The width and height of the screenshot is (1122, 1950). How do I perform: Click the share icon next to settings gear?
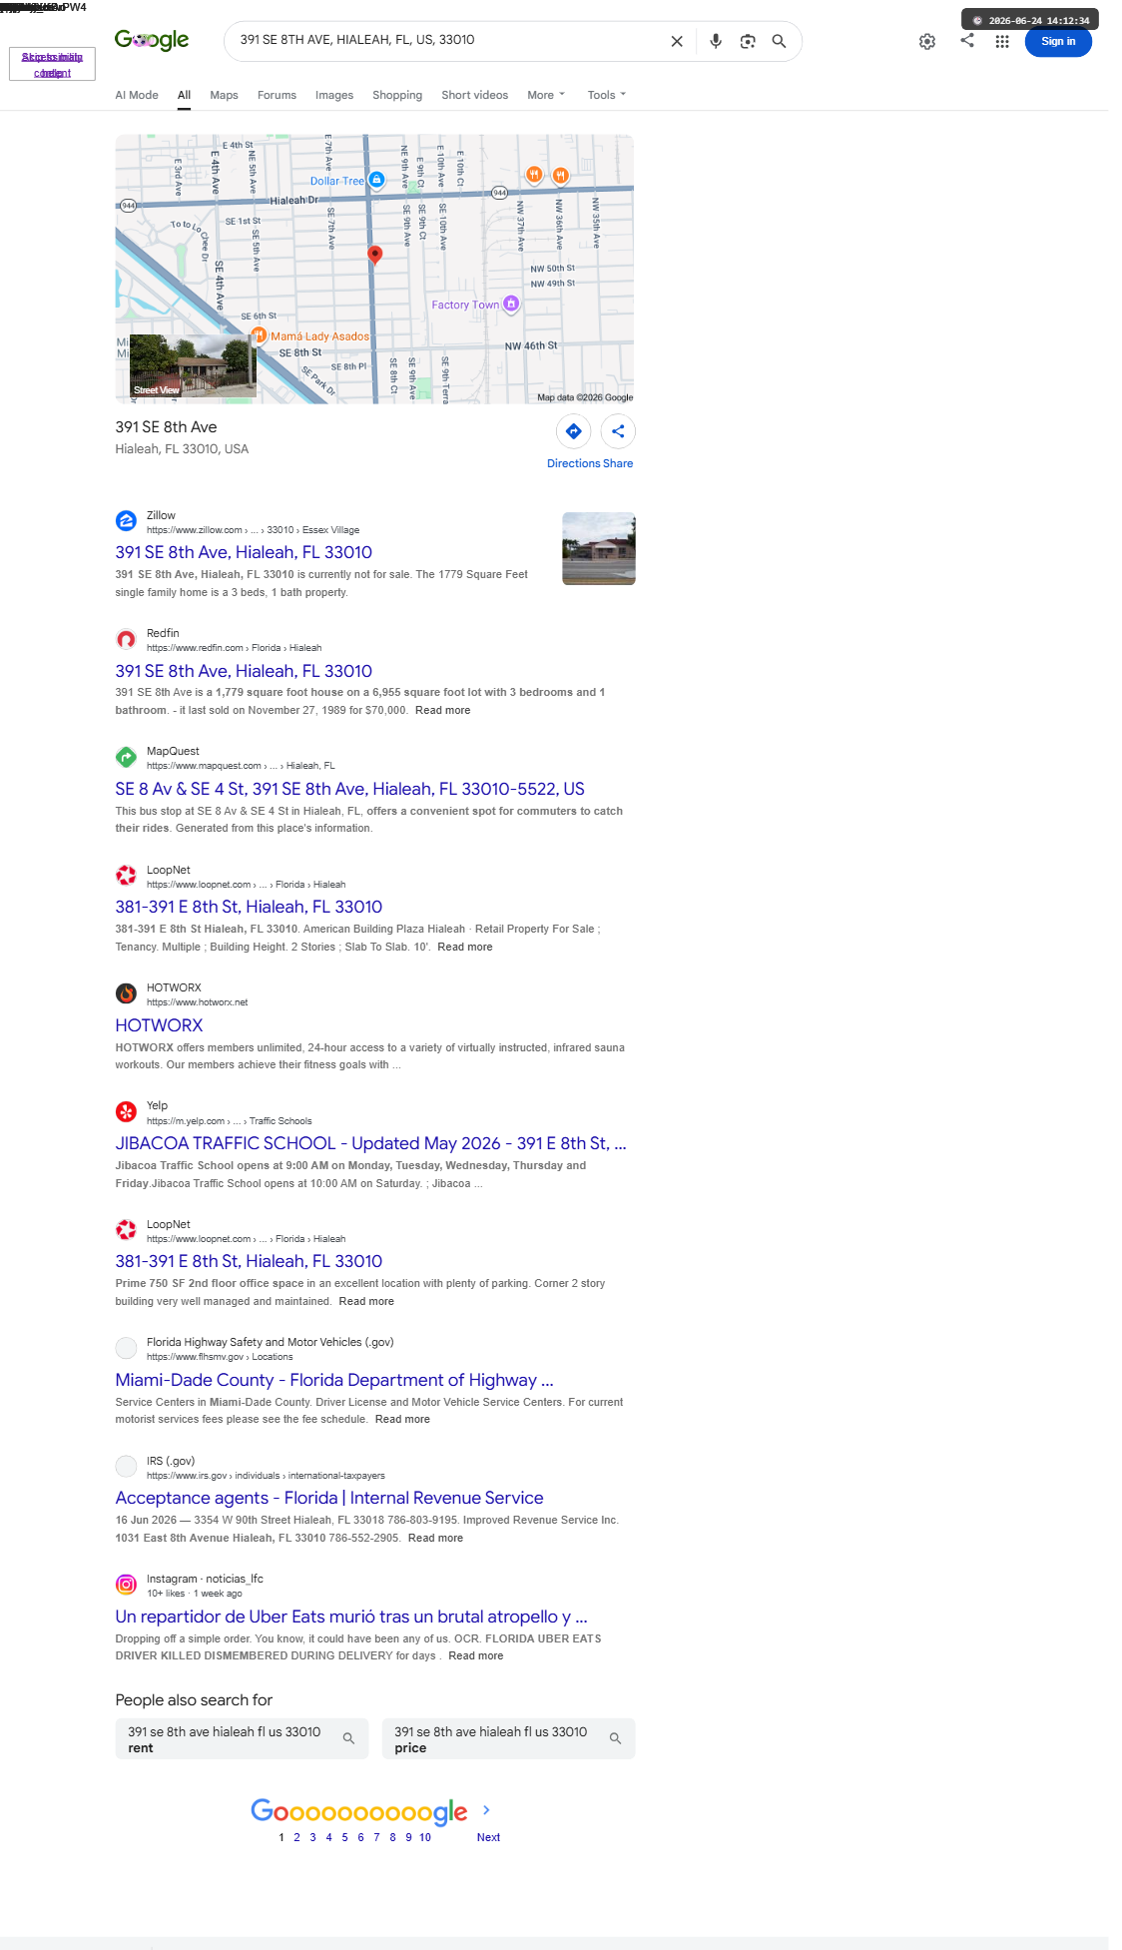click(967, 40)
